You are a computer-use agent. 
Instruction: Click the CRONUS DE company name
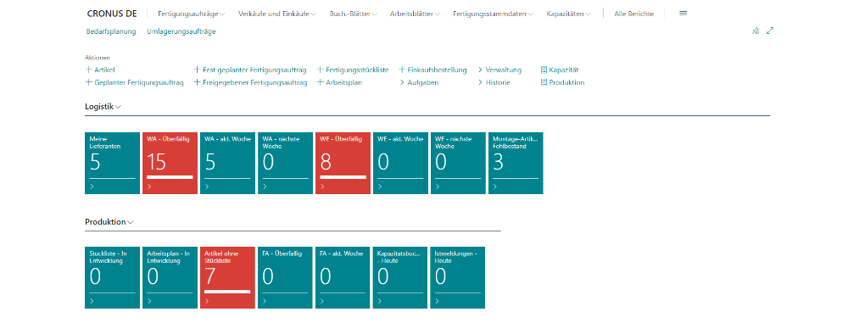coord(112,14)
